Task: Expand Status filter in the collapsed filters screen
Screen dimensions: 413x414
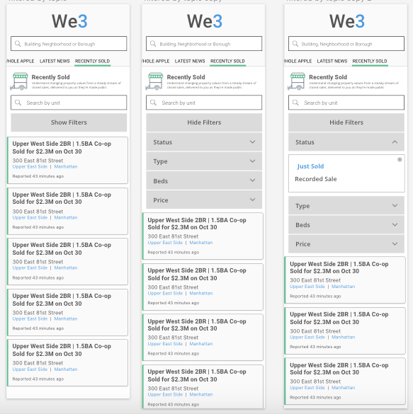Action: [204, 142]
